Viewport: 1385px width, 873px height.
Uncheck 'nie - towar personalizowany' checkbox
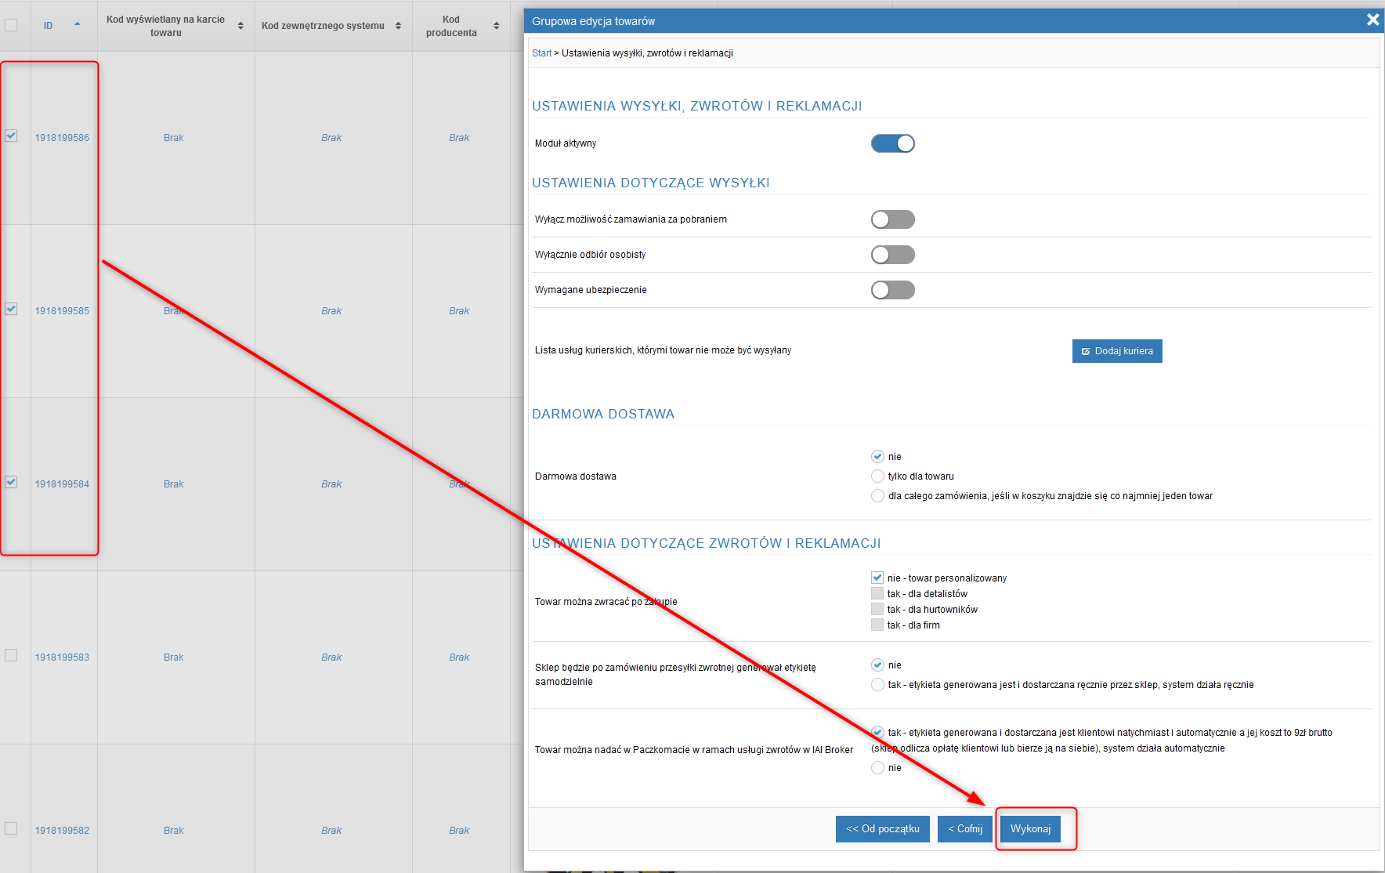[877, 578]
